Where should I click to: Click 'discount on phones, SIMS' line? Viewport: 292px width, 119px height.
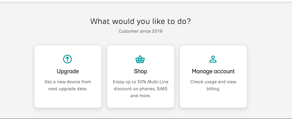(141, 89)
